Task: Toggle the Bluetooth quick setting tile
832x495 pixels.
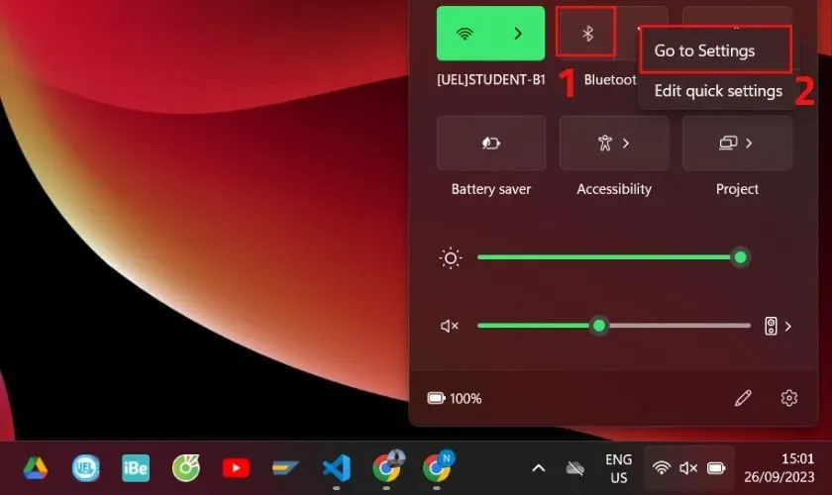Action: point(586,34)
